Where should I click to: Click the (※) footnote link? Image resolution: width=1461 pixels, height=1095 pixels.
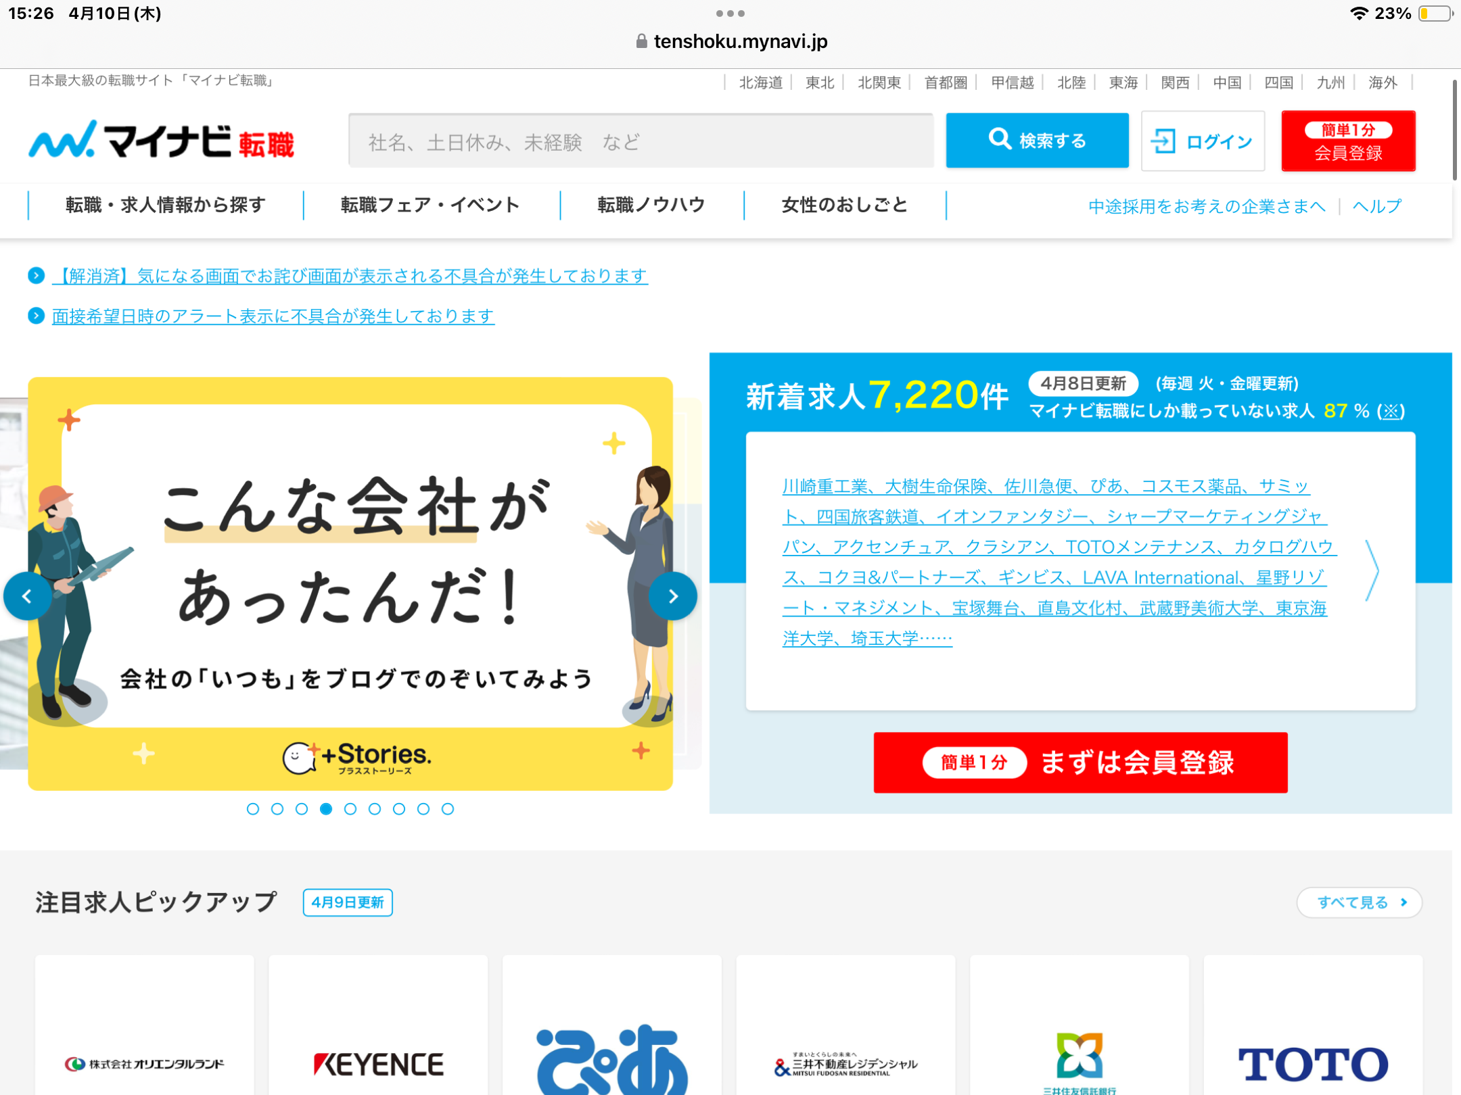tap(1391, 411)
